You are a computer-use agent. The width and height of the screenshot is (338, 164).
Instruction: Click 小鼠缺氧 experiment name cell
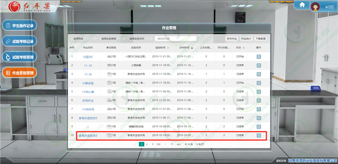tap(136, 65)
